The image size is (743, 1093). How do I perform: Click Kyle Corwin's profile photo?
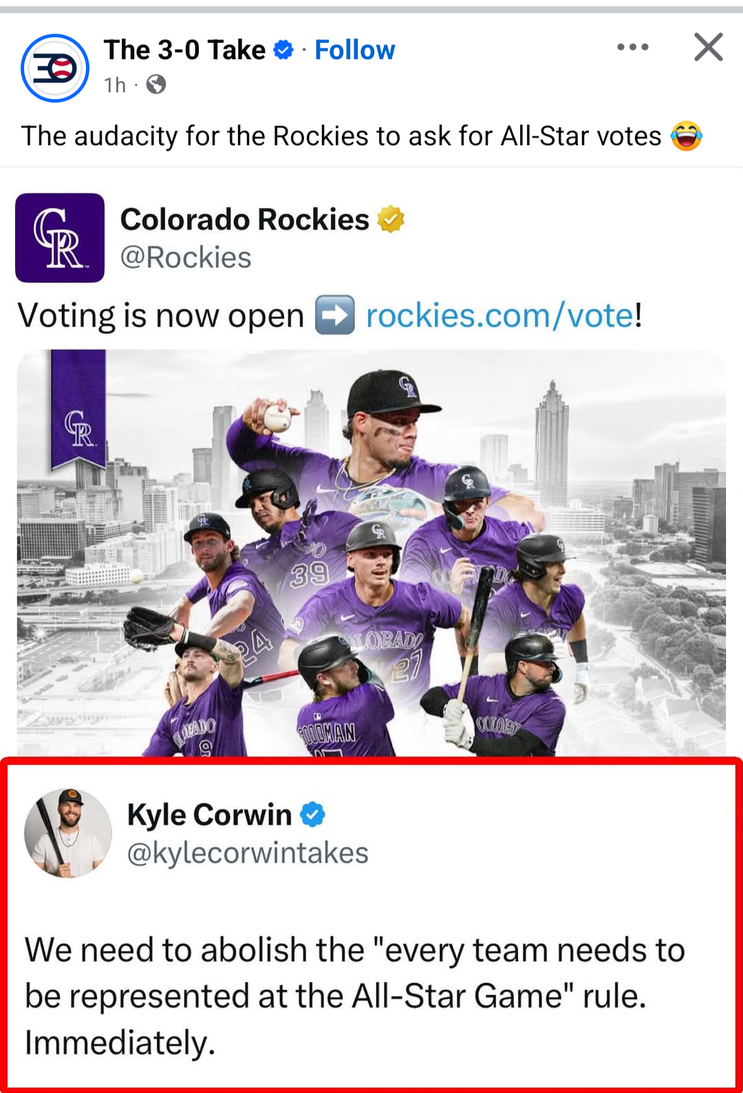[x=68, y=833]
